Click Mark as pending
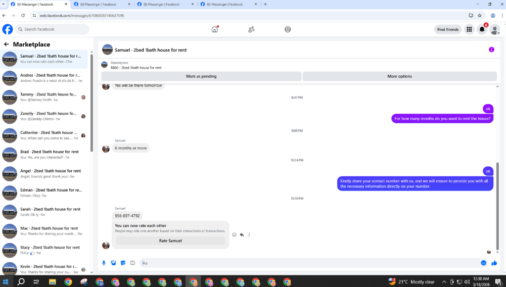The width and height of the screenshot is (506, 287). [x=201, y=76]
